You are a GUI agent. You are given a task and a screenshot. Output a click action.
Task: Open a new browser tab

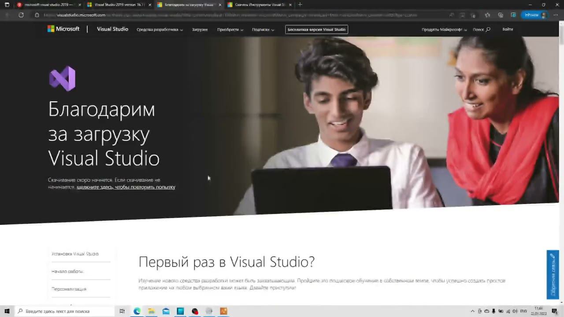(300, 4)
